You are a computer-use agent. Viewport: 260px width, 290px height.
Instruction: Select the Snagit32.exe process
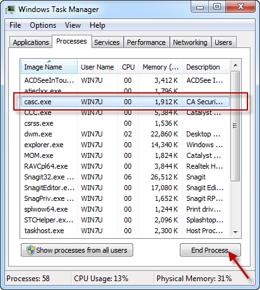125,177
